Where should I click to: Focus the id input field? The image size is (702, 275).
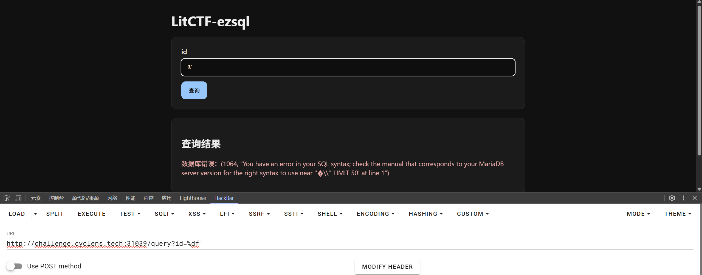coord(348,67)
